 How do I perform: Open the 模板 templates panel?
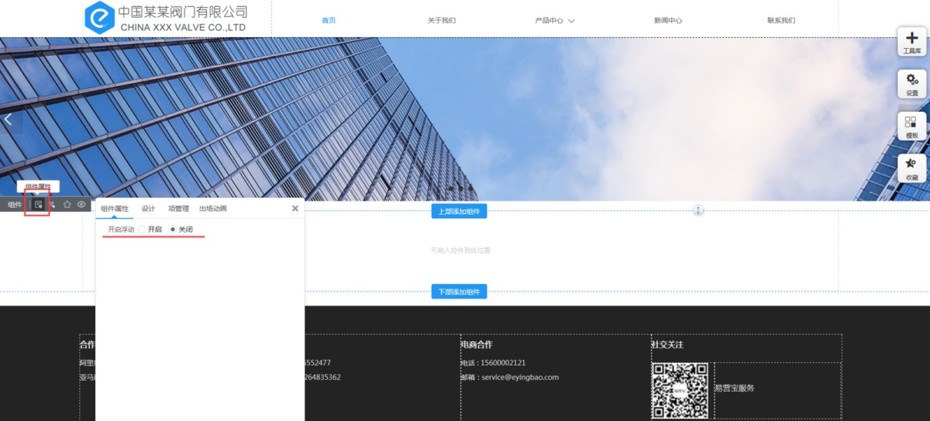[911, 126]
